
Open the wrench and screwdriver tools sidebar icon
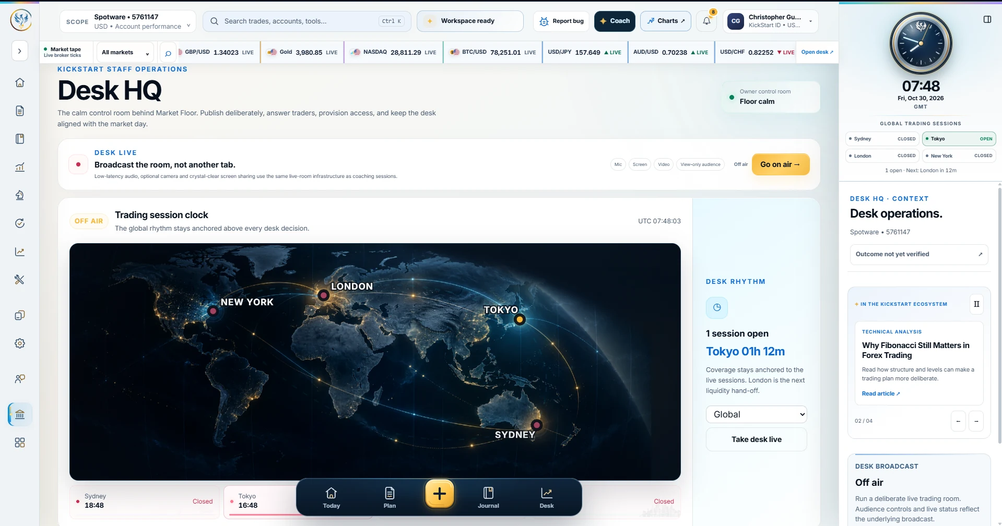pyautogui.click(x=20, y=280)
